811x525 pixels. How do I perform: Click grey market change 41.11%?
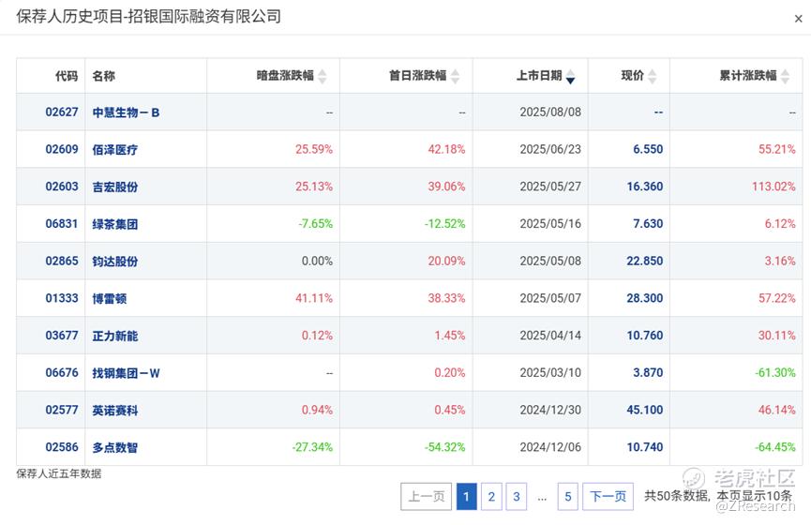pyautogui.click(x=314, y=298)
